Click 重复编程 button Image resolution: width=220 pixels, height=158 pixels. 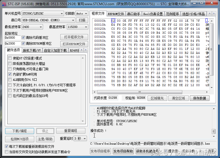(71, 131)
